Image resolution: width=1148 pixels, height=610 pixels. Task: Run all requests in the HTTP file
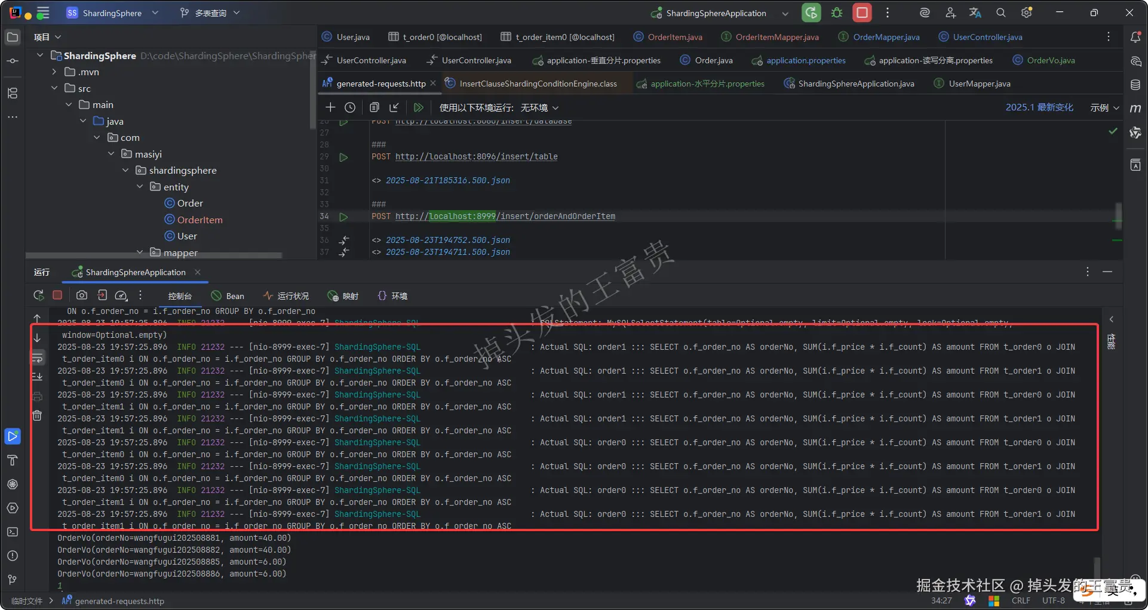tap(418, 107)
